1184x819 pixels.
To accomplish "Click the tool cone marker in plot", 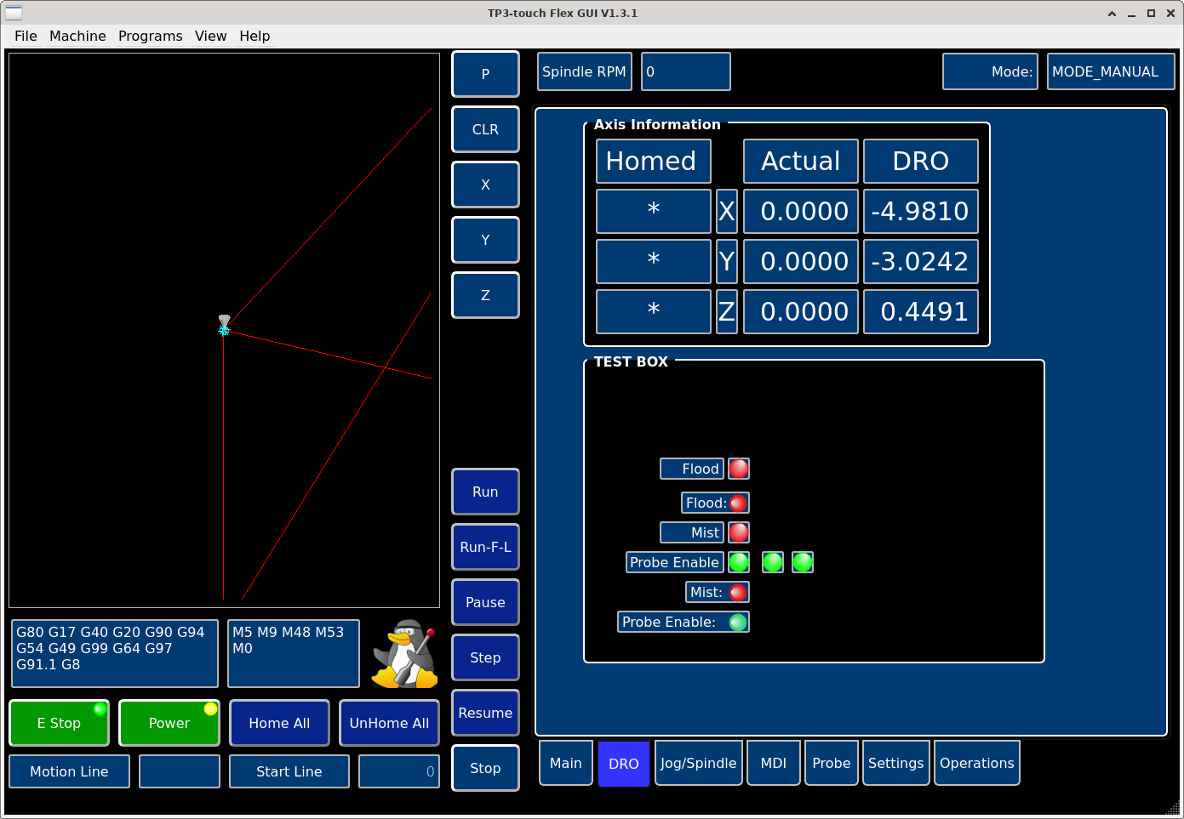I will [x=224, y=322].
